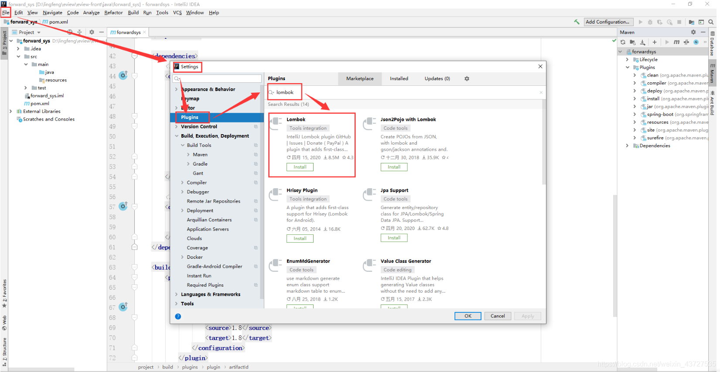Click the Build Project hammer icon
Viewport: 720px width, 372px height.
pyautogui.click(x=577, y=22)
